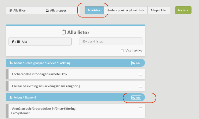The height and width of the screenshot is (119, 199).
Task: Click the flag icon in Alla flikar
Action: pos(11,10)
